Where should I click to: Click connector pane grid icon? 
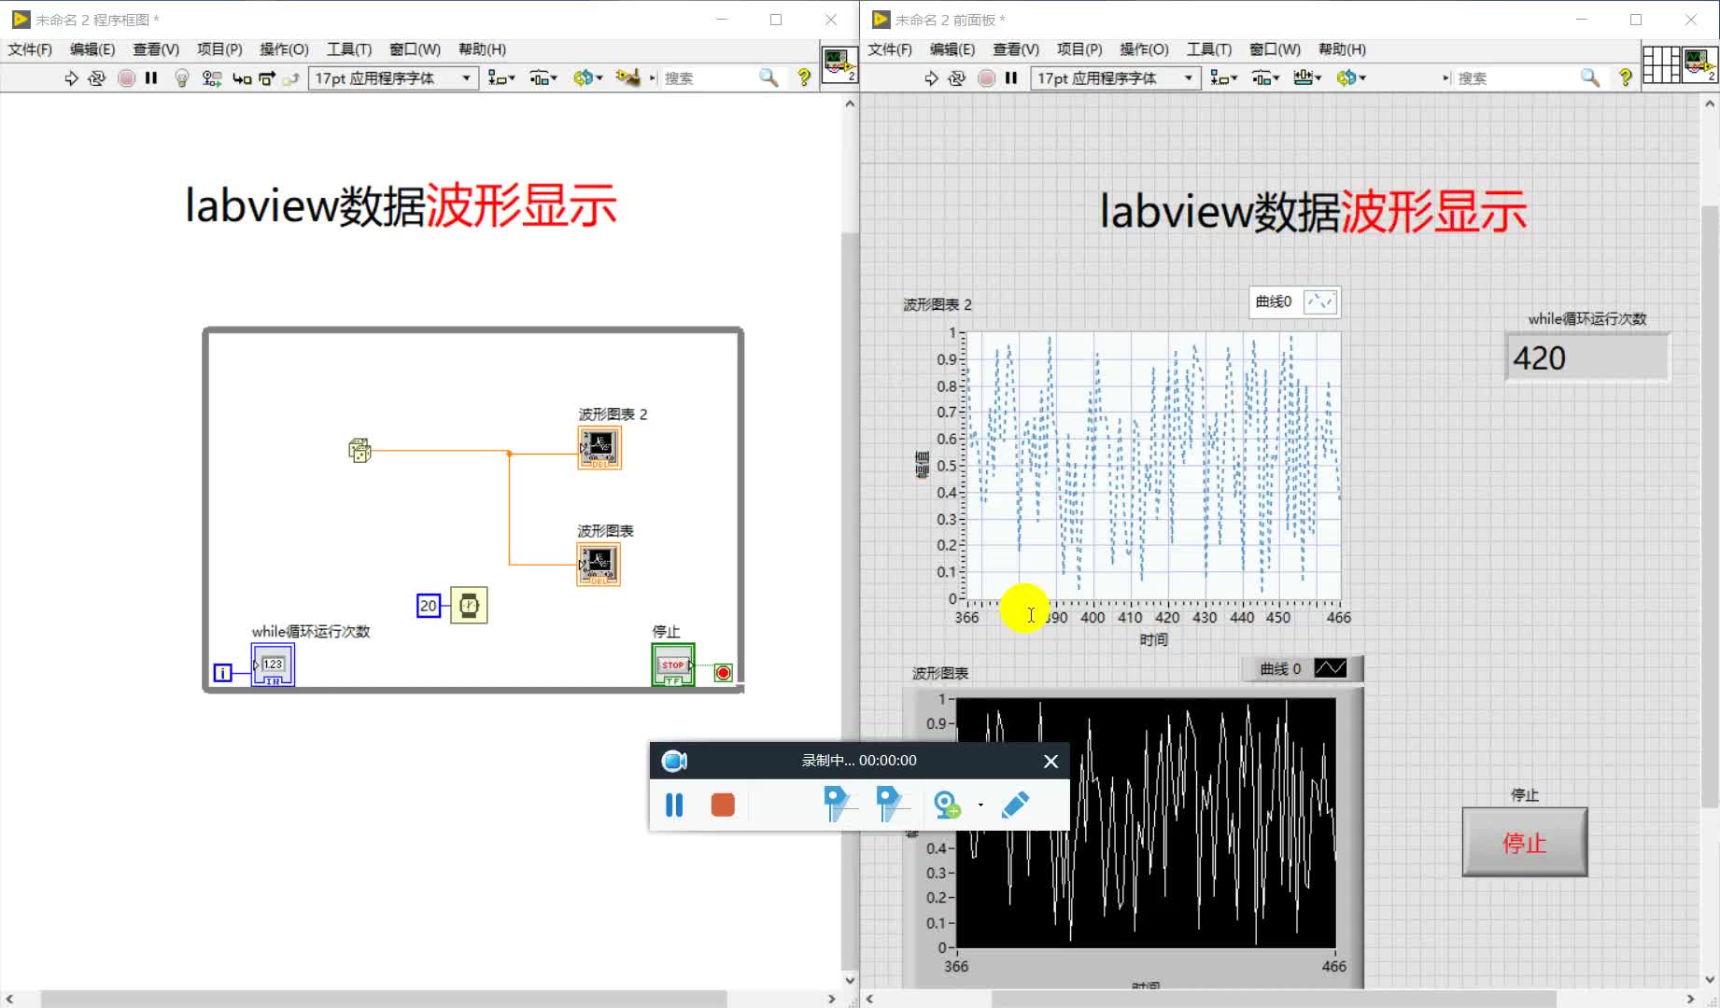coord(1661,64)
